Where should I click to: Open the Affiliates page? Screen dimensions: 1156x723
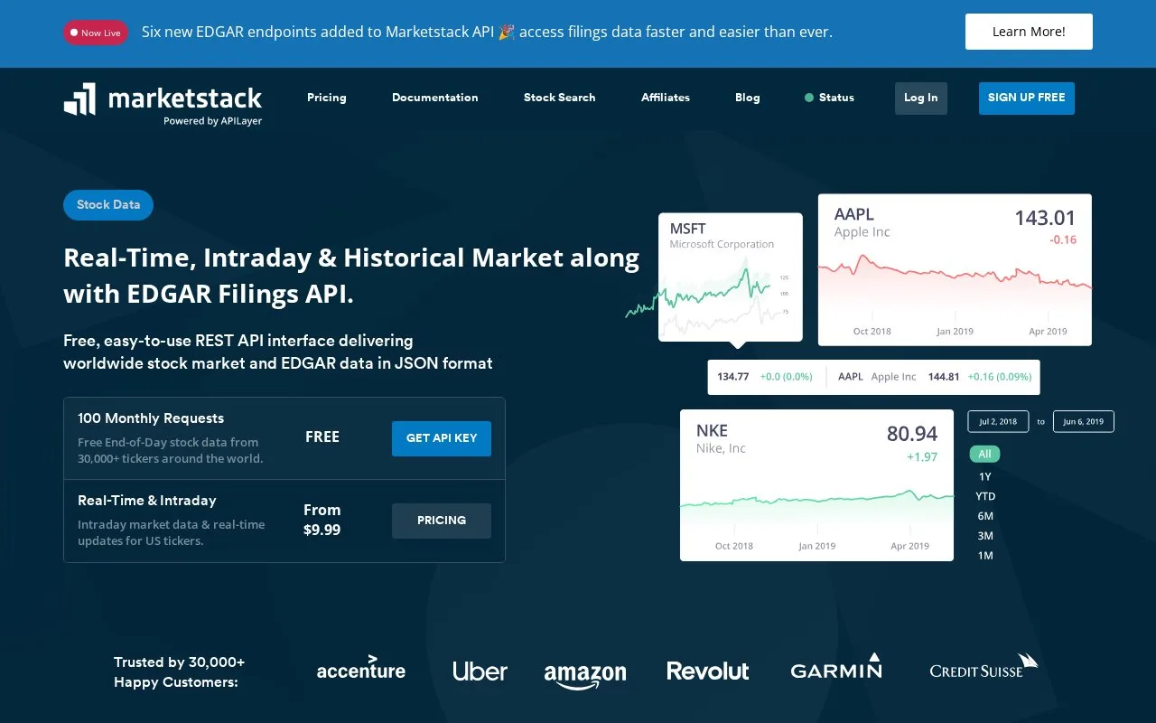pyautogui.click(x=666, y=98)
